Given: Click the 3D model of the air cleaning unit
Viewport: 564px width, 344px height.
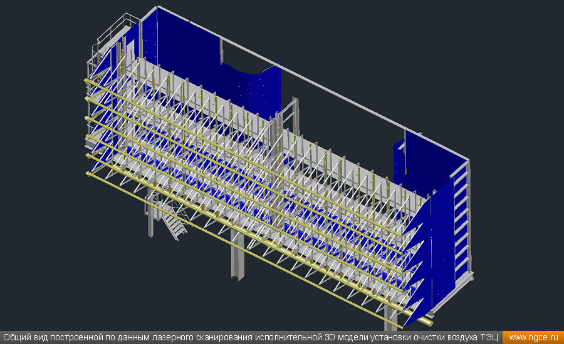Looking at the screenshot, I should [x=279, y=169].
